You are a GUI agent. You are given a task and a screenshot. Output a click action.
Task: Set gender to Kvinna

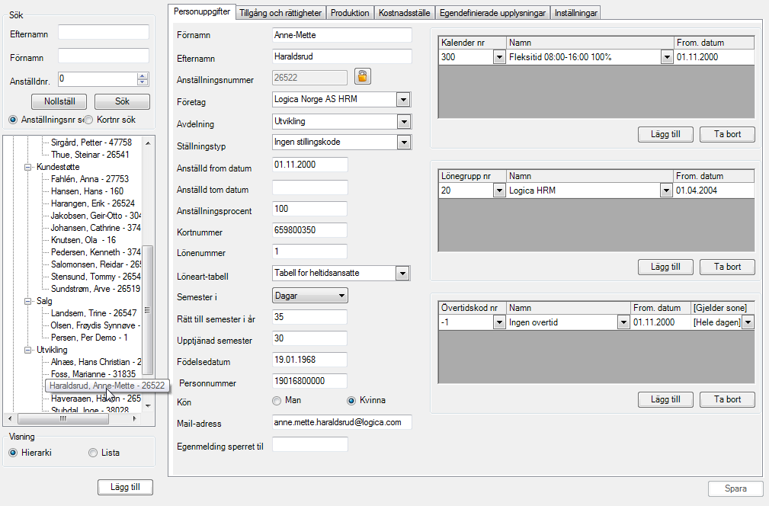(x=351, y=401)
